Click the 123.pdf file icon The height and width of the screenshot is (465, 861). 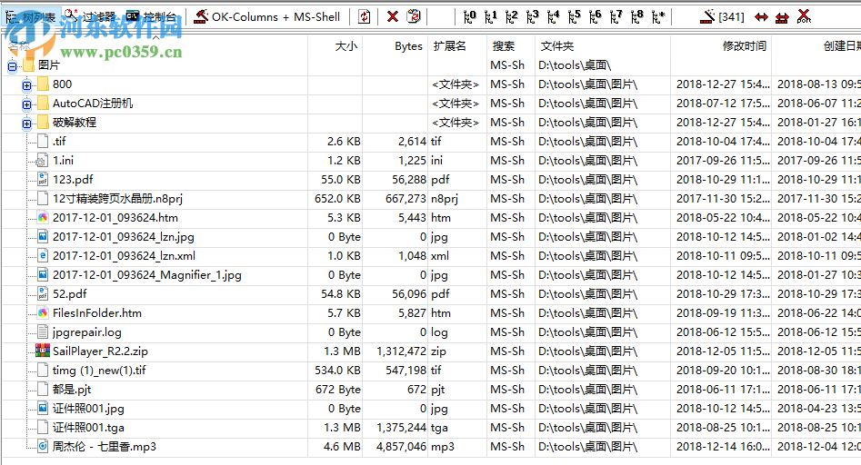43,179
